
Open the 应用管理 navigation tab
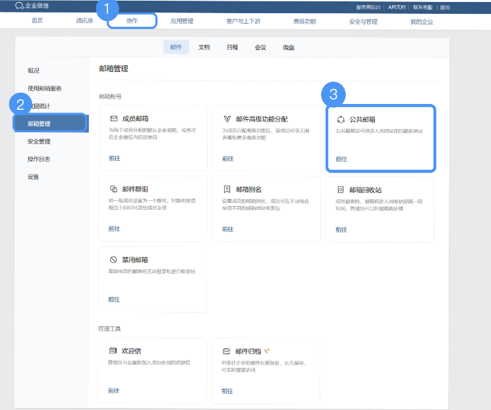point(182,21)
